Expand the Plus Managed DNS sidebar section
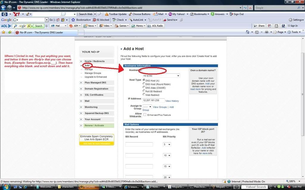Screen dimensions: 305x190 click(x=81, y=83)
